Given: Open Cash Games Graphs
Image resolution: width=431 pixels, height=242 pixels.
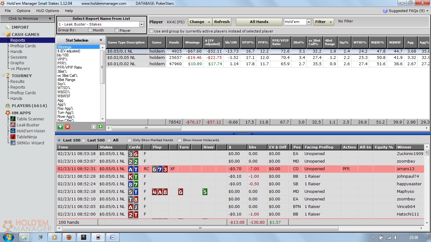Looking at the screenshot, I should click(17, 63).
